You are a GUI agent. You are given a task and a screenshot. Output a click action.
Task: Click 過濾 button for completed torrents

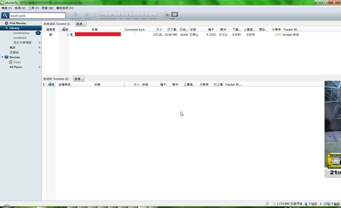tap(79, 79)
